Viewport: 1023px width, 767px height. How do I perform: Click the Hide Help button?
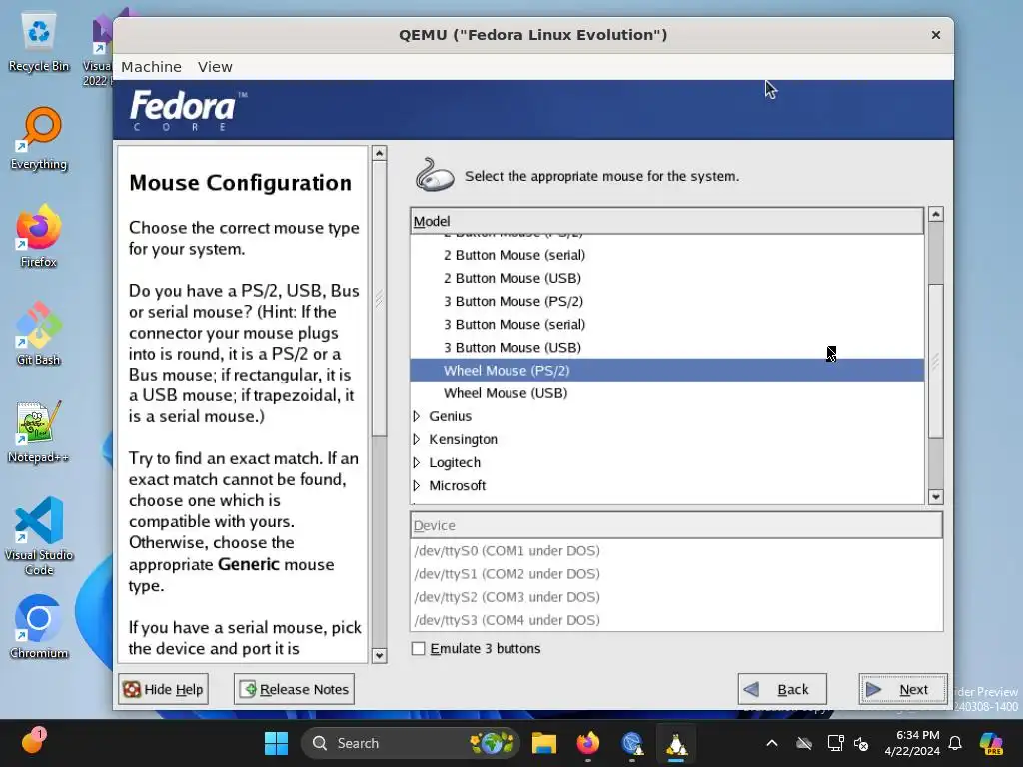point(163,689)
